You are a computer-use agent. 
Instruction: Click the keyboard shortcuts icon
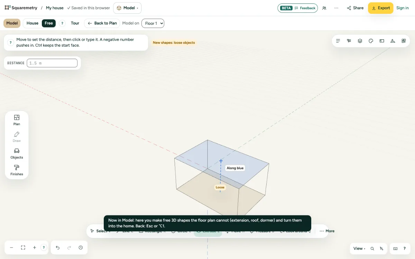[396, 249]
